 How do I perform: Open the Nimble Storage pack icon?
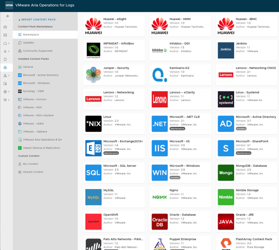click(x=226, y=197)
